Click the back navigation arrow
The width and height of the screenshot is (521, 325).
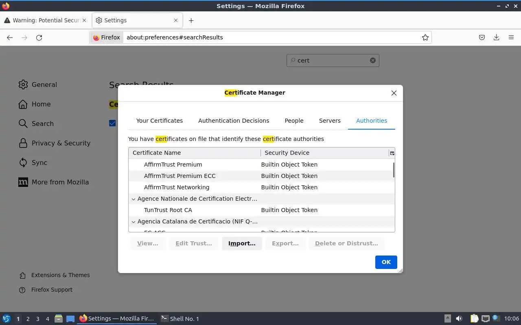(10, 37)
